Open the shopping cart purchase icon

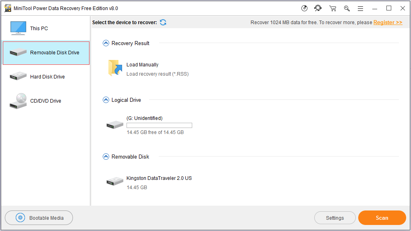332,8
